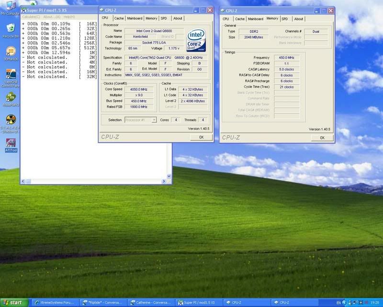Open the My Computer desktop icon
This screenshot has width=383, height=307.
point(10,8)
